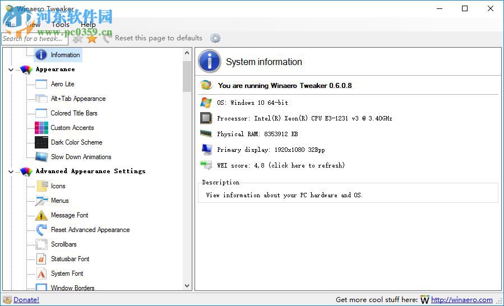This screenshot has height=306, width=504.
Task: Click the Window Borders icon
Action: 41,288
